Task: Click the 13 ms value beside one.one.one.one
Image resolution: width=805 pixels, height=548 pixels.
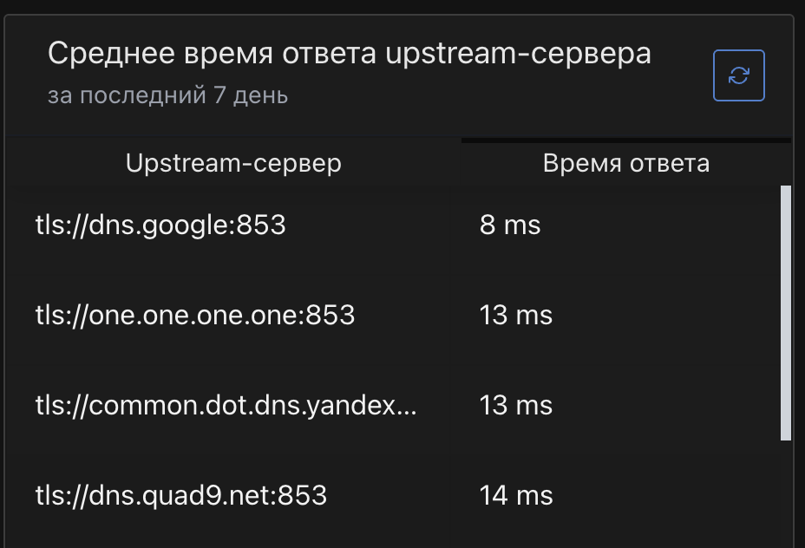Action: [517, 316]
